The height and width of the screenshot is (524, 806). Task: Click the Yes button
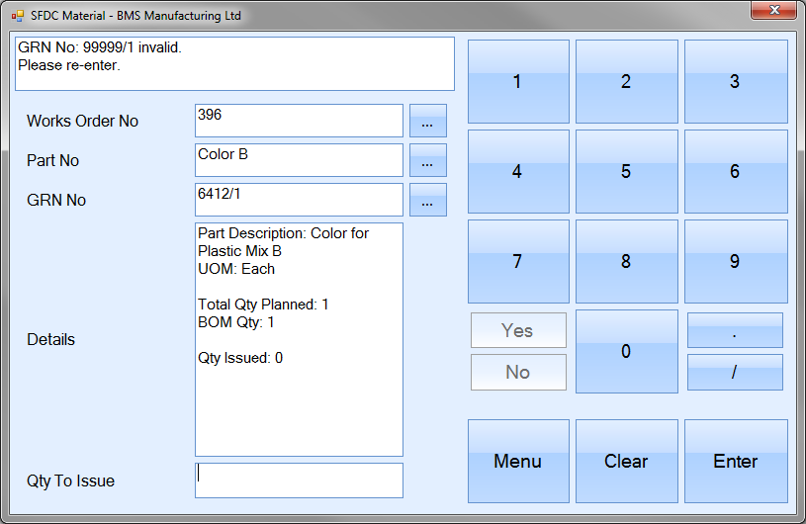[x=518, y=330]
